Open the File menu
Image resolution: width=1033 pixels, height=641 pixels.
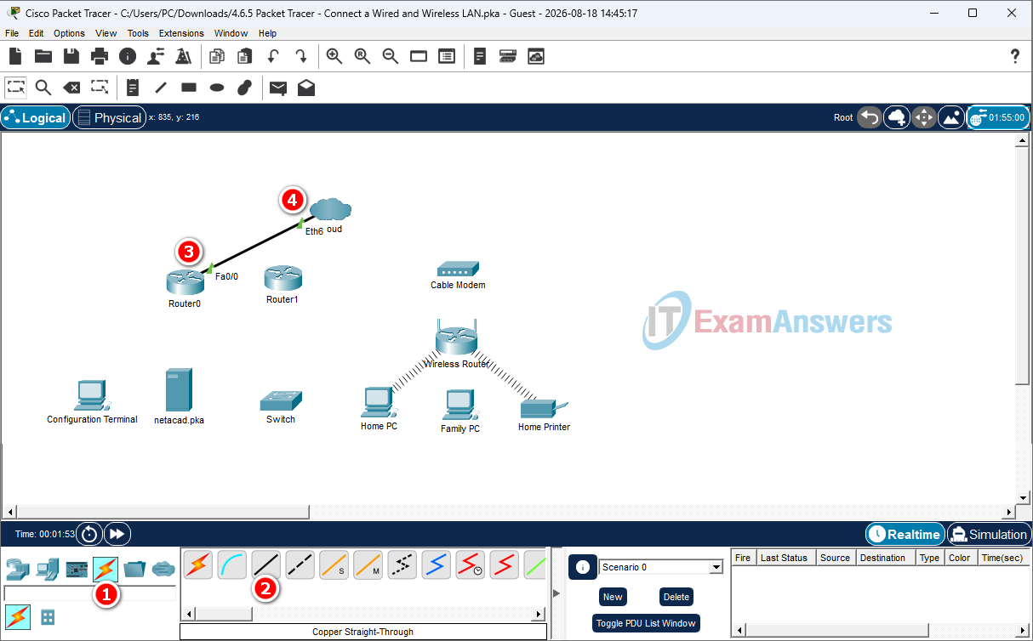click(12, 33)
